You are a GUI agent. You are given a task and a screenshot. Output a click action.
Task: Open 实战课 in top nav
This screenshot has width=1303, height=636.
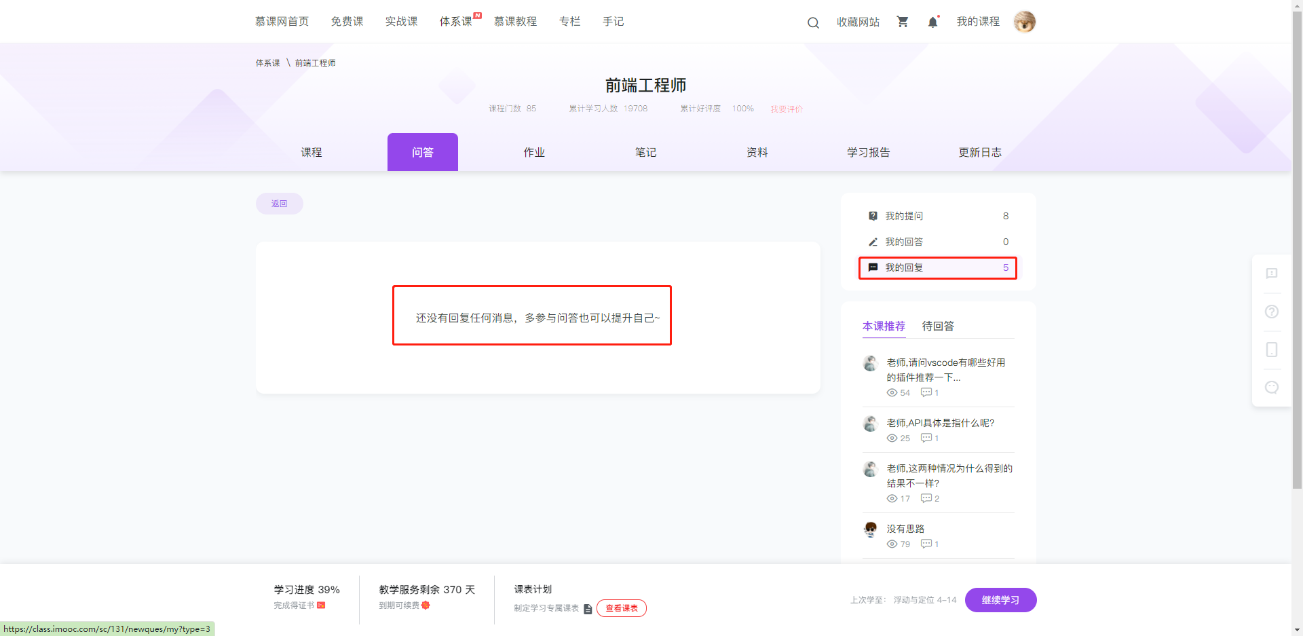(401, 22)
